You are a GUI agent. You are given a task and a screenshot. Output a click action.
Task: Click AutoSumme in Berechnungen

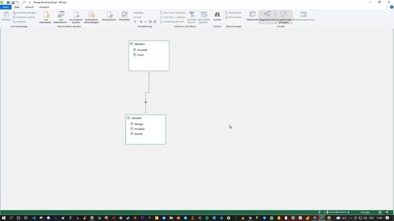click(233, 12)
